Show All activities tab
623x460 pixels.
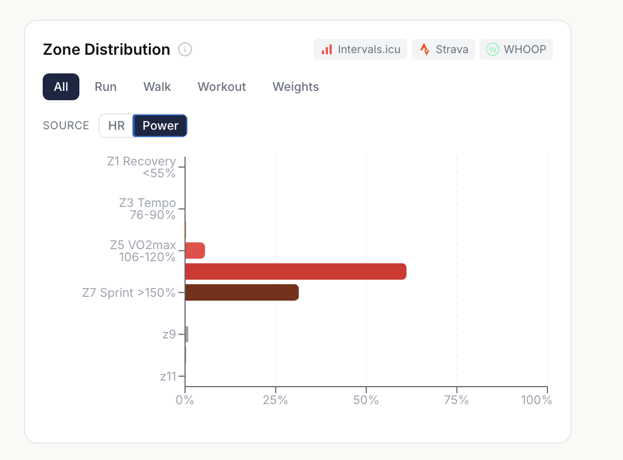pos(61,87)
